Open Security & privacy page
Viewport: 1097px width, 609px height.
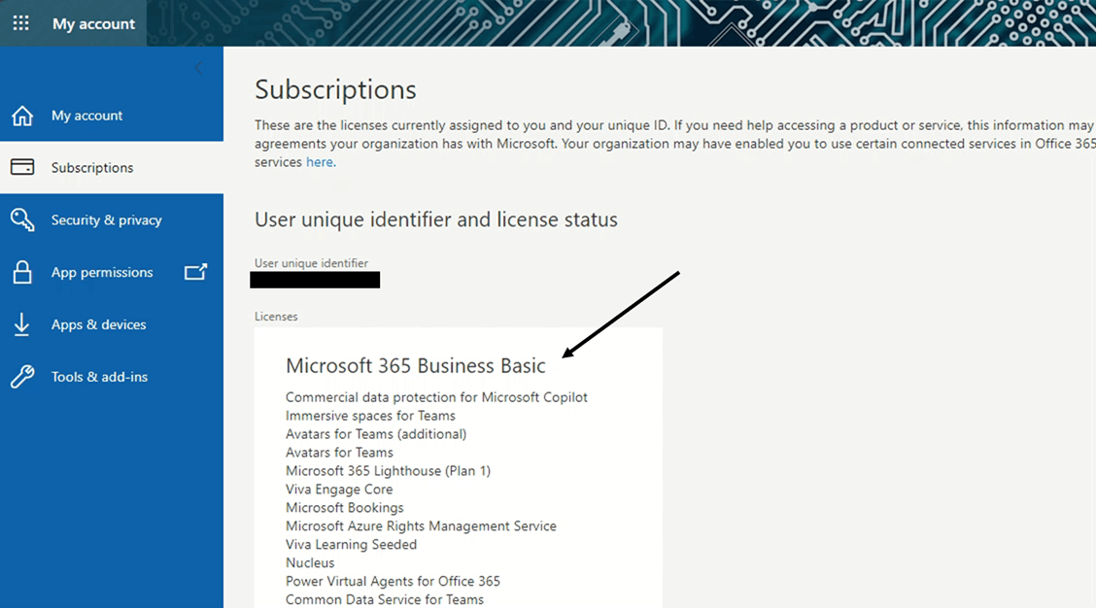pos(106,220)
